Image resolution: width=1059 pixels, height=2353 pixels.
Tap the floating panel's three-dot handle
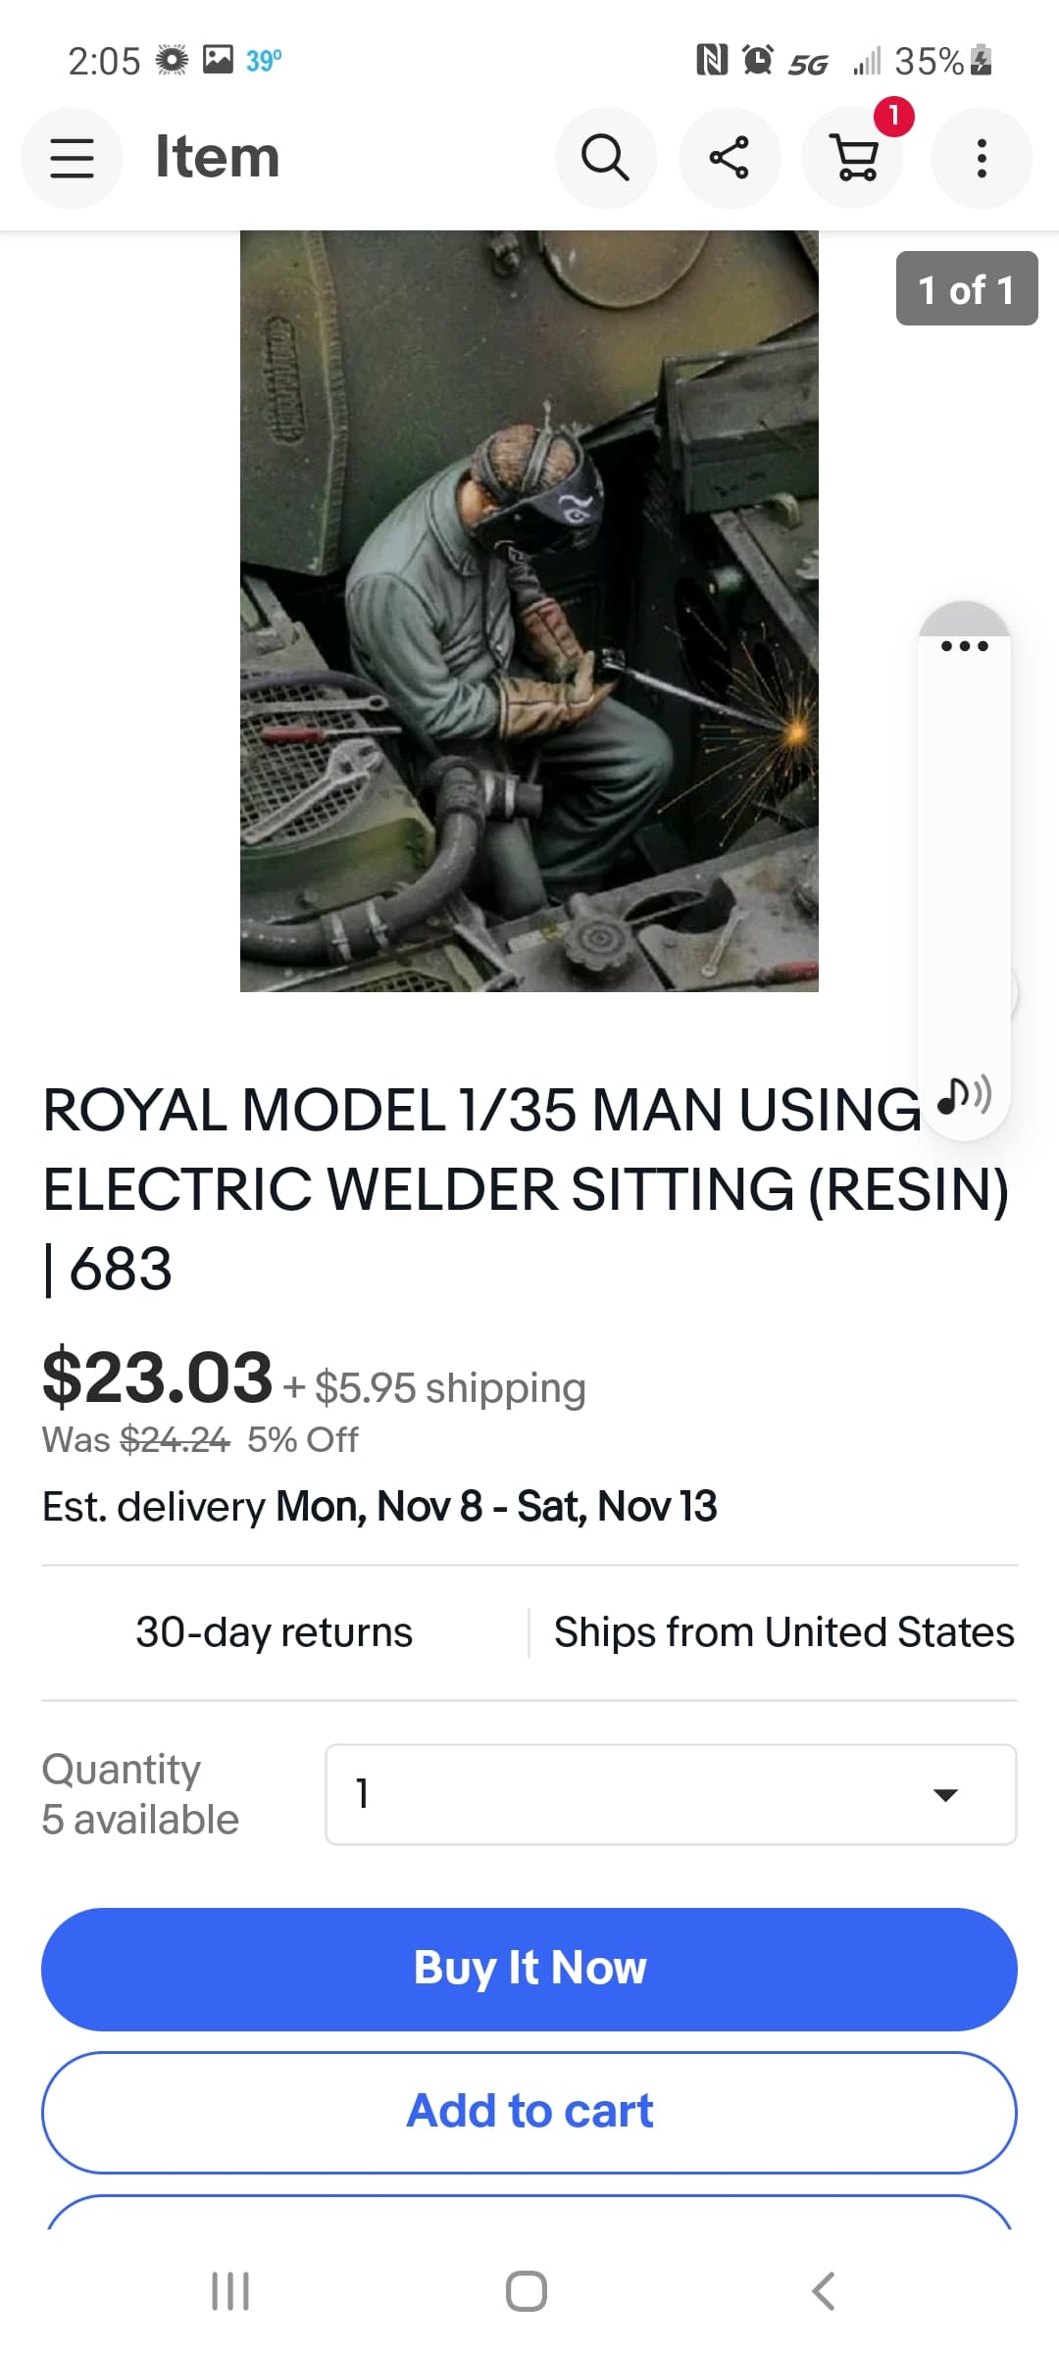tap(964, 645)
